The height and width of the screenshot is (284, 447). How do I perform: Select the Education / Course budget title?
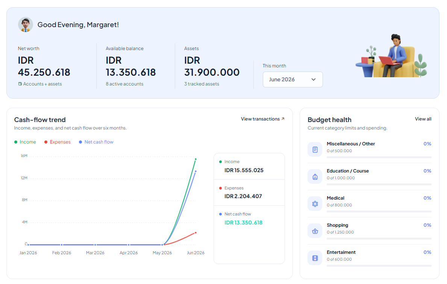347,171
